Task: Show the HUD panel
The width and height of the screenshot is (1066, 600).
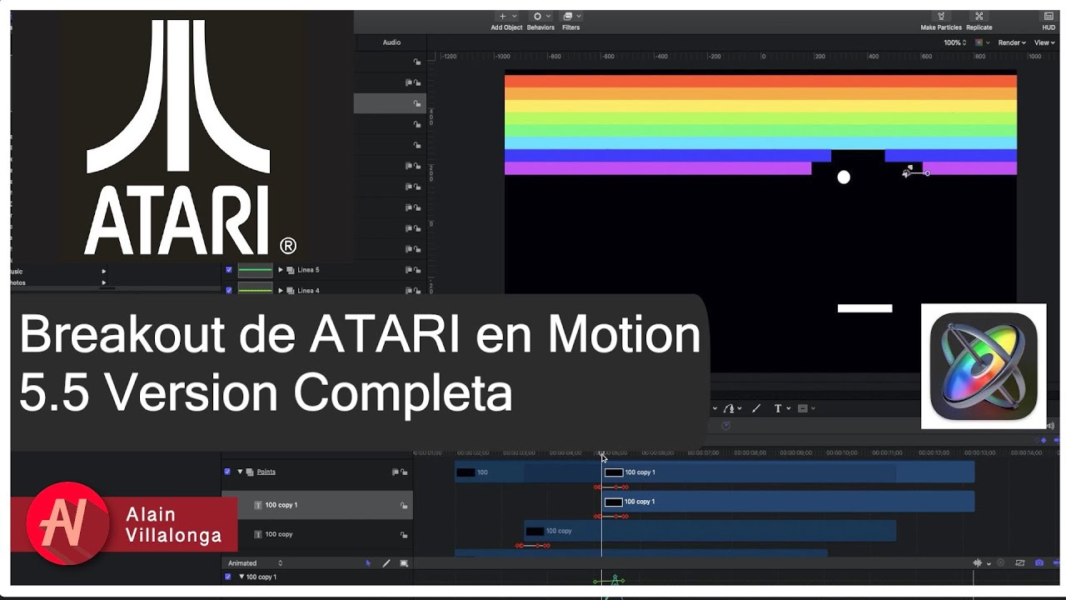Action: 1049,21
